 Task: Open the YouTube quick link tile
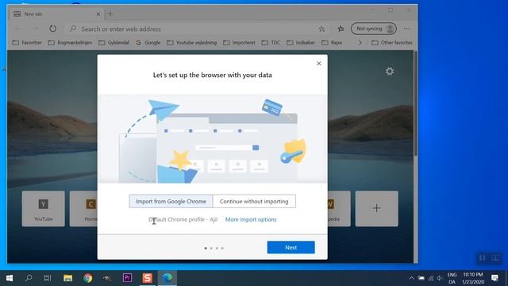[44, 208]
